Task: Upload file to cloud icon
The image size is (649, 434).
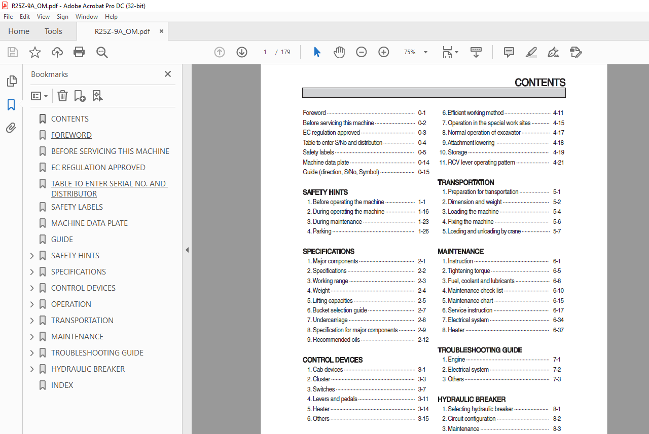Action: pos(57,52)
